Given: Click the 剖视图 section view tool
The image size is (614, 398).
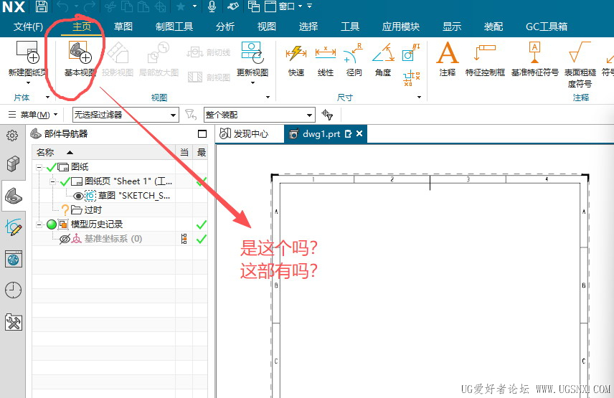Looking at the screenshot, I should coord(209,77).
